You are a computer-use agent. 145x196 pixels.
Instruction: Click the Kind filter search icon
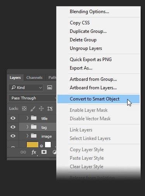(x=14, y=87)
